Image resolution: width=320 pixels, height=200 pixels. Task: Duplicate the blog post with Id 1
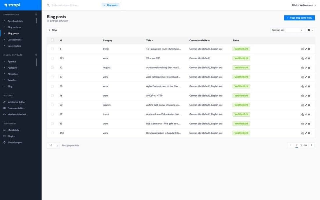click(303, 49)
